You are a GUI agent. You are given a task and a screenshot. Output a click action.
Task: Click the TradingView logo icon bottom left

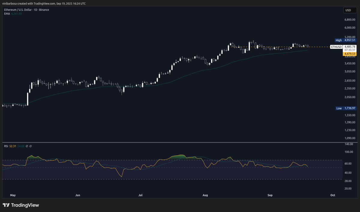tap(7, 205)
